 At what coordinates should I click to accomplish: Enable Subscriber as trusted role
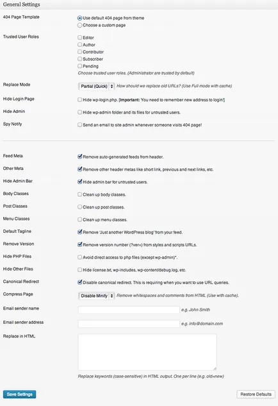(x=79, y=59)
